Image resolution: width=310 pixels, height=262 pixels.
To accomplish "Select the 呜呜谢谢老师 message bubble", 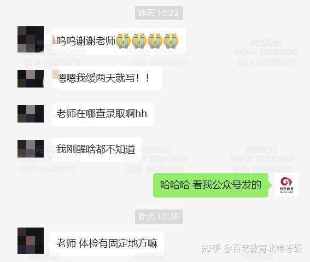I will click(119, 41).
